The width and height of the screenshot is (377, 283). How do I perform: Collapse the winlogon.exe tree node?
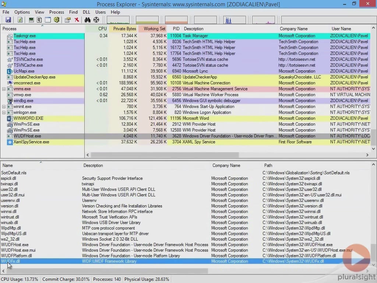(4, 113)
